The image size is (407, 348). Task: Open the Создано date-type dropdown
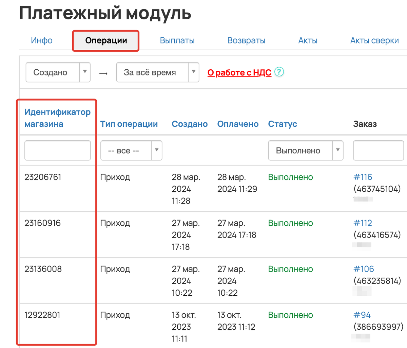[58, 72]
